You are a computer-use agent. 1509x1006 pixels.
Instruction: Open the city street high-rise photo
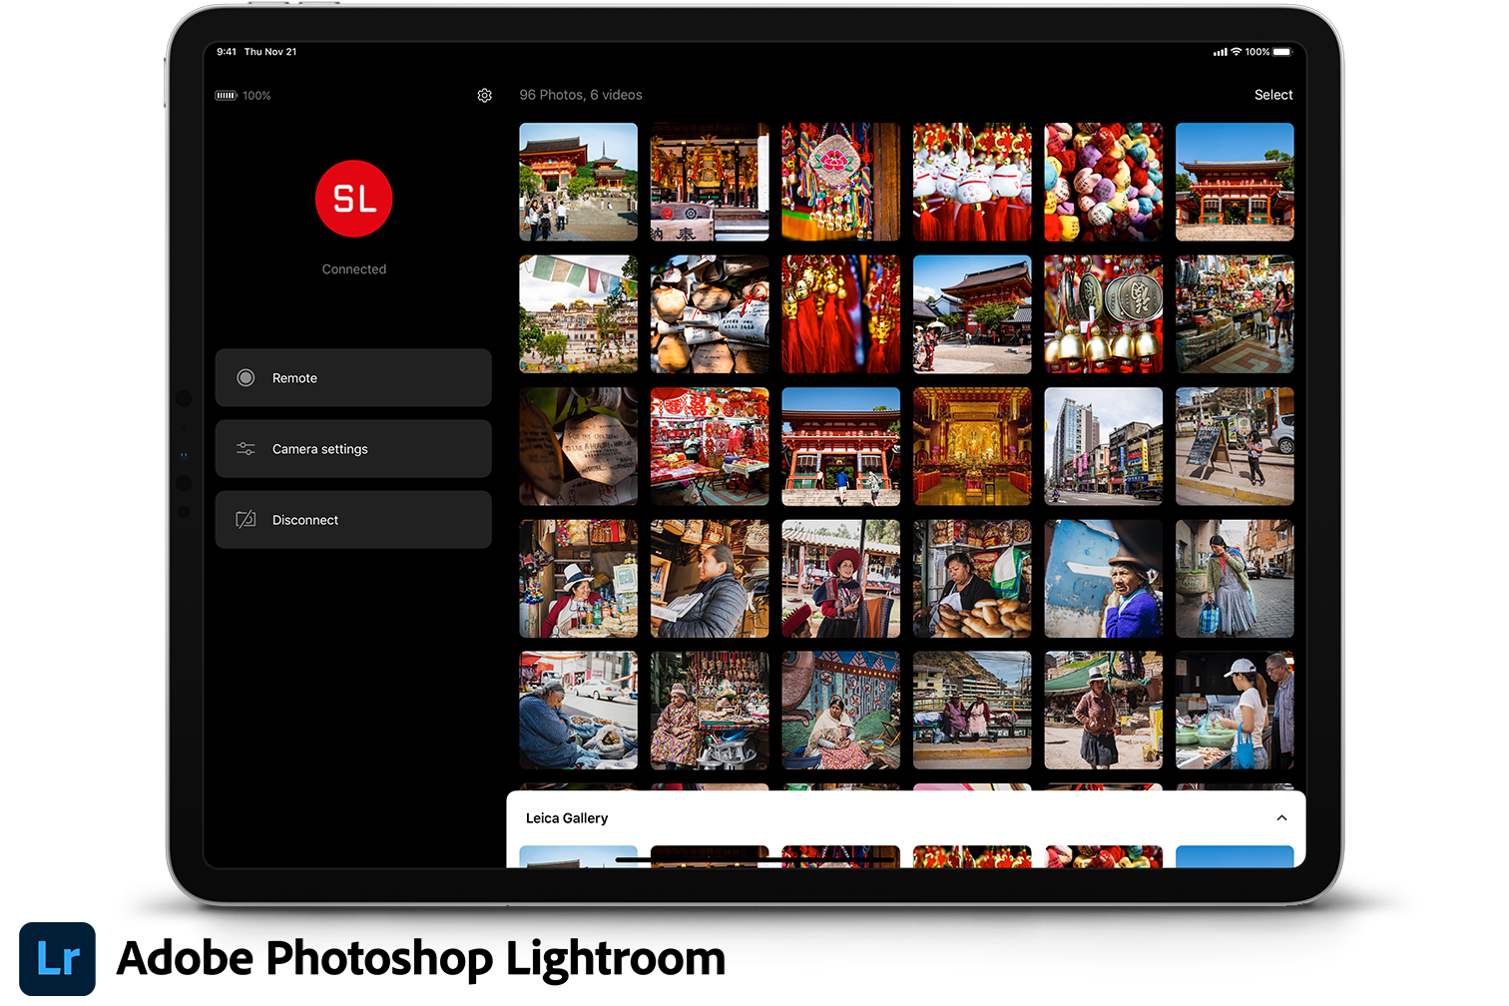pos(1103,446)
